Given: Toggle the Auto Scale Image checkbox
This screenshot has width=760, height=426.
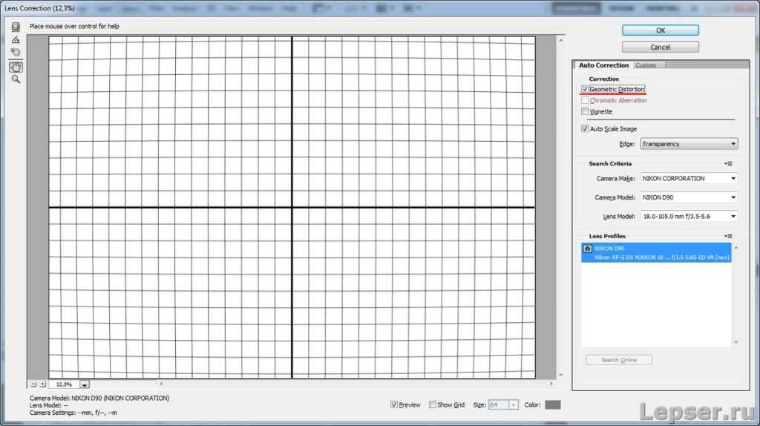Looking at the screenshot, I should [x=586, y=129].
